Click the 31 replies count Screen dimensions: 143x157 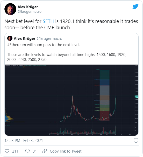pos(35,151)
